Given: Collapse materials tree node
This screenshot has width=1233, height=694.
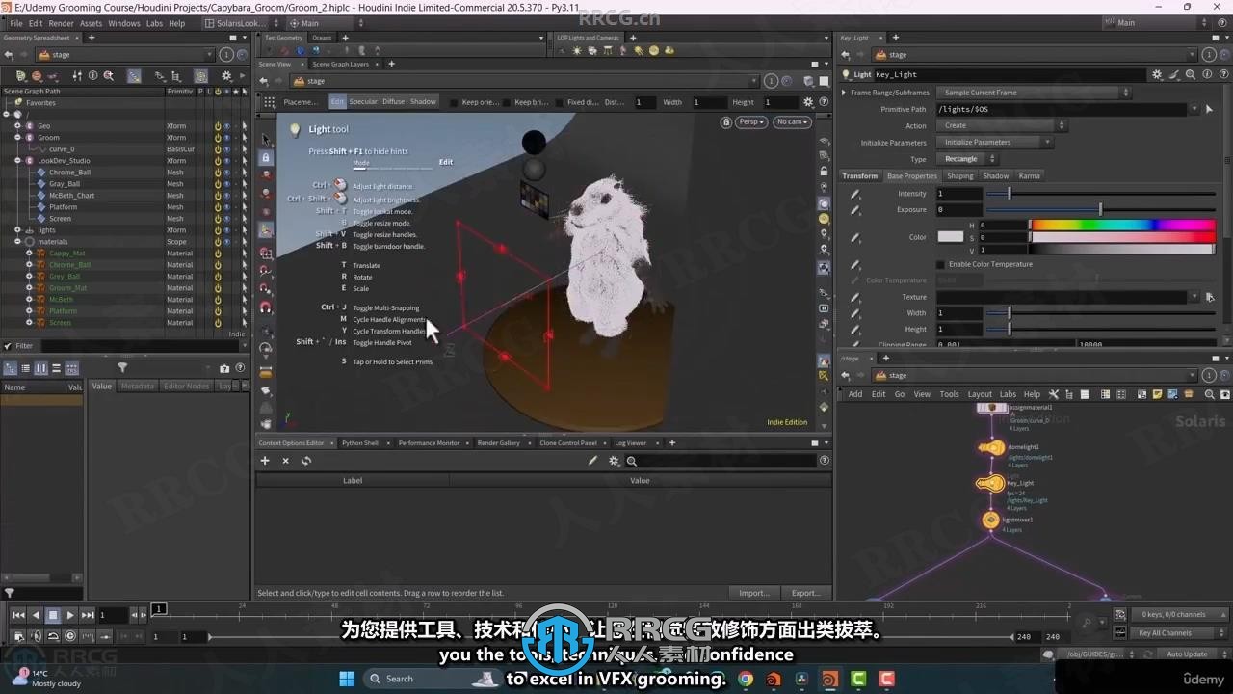Looking at the screenshot, I should [x=17, y=242].
